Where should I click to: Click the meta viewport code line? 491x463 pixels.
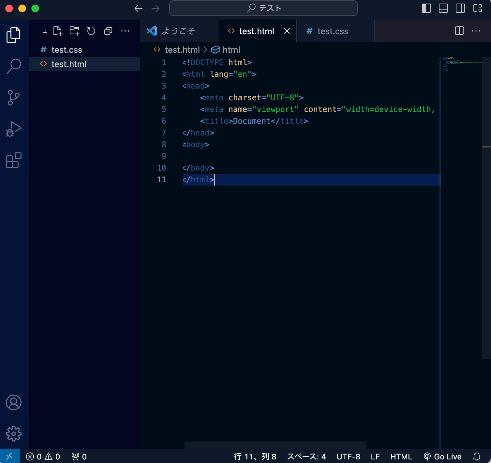point(317,109)
